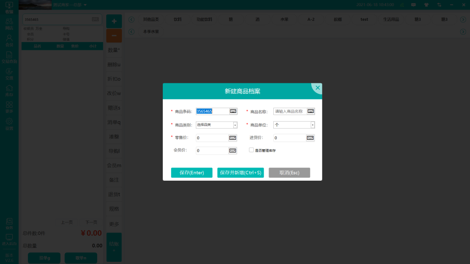This screenshot has height=264, width=470.
Task: Select the 饮料 category tab
Action: [178, 20]
